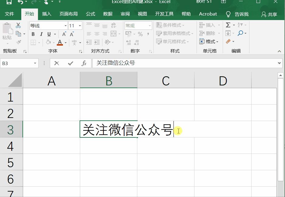The width and height of the screenshot is (285, 197).
Task: Toggle wrap text in the alignment group
Action: tap(113, 26)
